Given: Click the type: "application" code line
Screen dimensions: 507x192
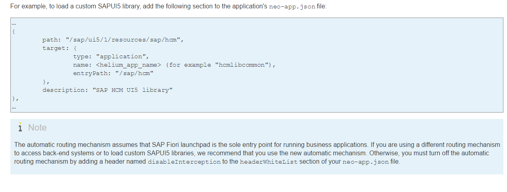Looking at the screenshot, I should (111, 57).
